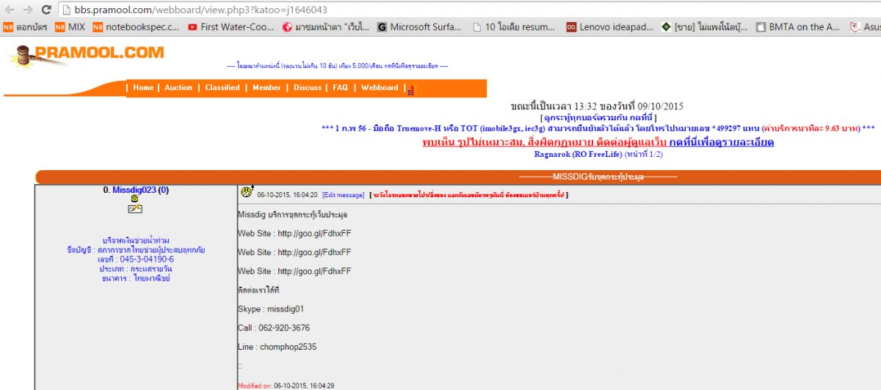
Task: Click the small yellow icon under Missdig023
Action: pos(135,199)
